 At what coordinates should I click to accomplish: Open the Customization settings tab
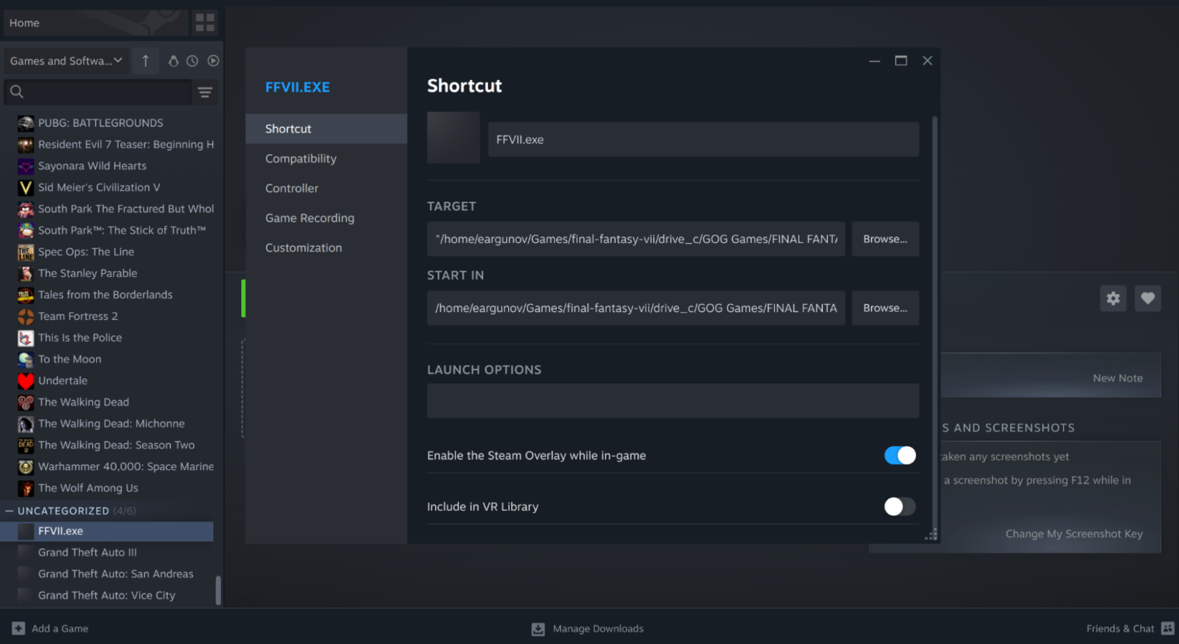(x=303, y=248)
